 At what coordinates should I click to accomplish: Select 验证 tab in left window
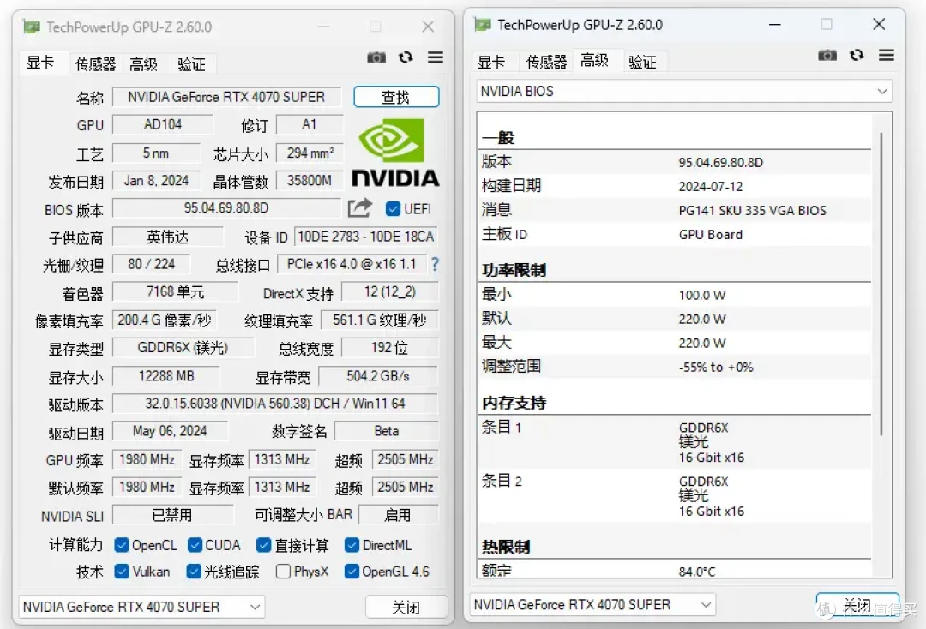[191, 63]
